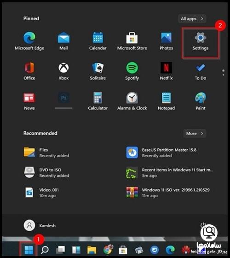Click the dimmed Photoshop Ps tile
This screenshot has height=258, width=230.
[63, 100]
